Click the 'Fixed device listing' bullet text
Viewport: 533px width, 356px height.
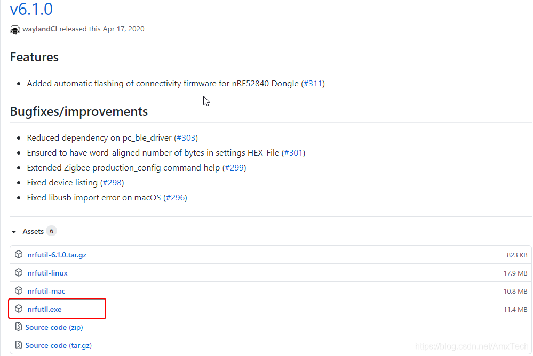(62, 183)
